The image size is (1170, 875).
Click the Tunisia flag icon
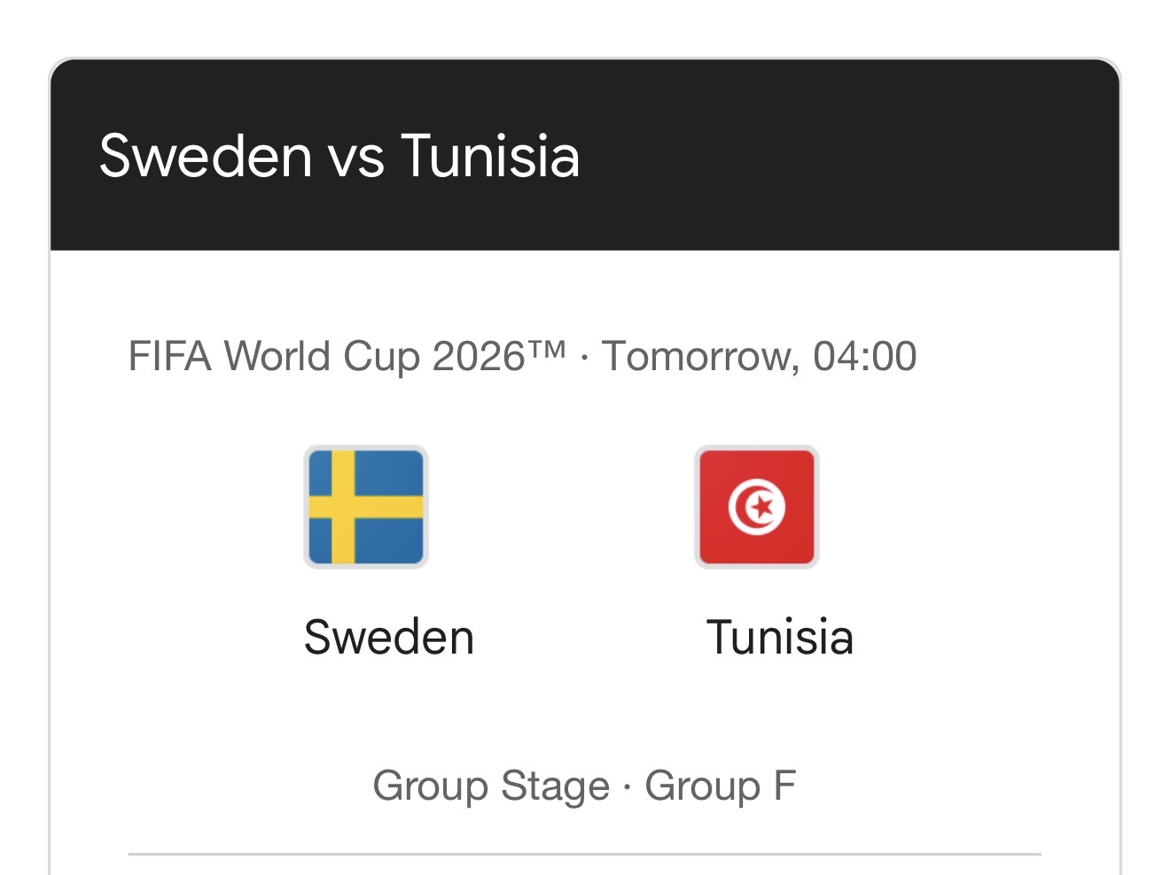[757, 507]
